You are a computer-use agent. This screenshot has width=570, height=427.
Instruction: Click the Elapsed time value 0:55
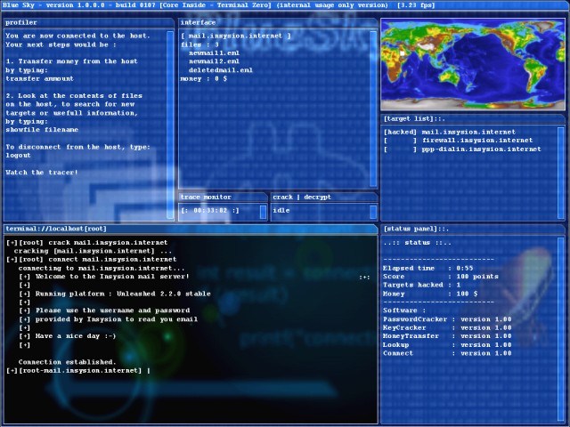click(465, 269)
